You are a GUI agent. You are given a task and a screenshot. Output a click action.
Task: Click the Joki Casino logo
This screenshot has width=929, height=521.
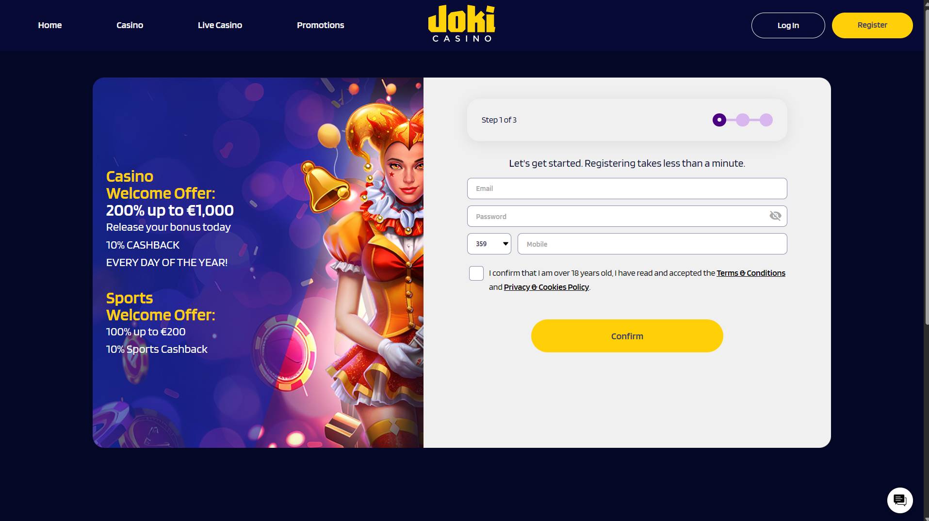click(x=461, y=24)
